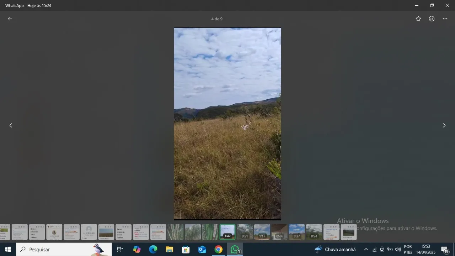The height and width of the screenshot is (256, 455).
Task: Open Microsoft Edge from the taskbar
Action: pos(153,250)
